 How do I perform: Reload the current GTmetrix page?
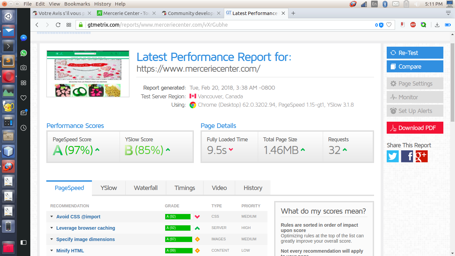tap(58, 25)
